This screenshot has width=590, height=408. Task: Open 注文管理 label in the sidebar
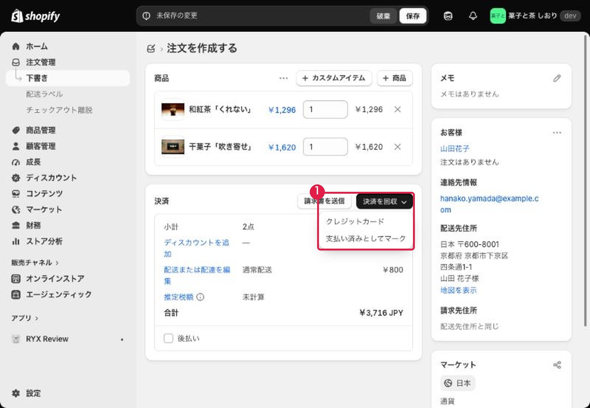click(x=41, y=62)
